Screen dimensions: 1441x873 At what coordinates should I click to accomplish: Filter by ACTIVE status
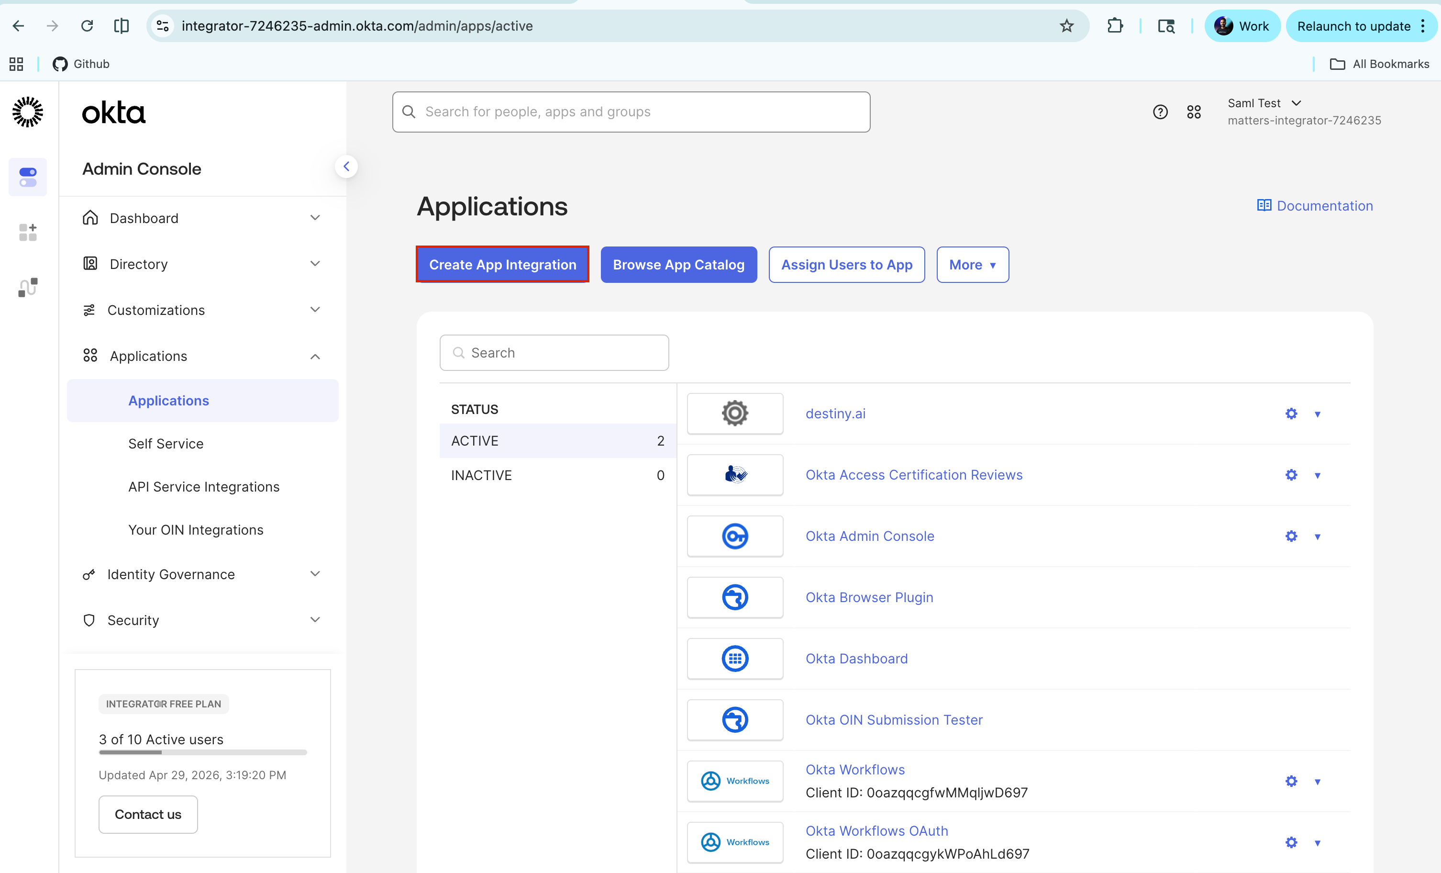coord(557,441)
